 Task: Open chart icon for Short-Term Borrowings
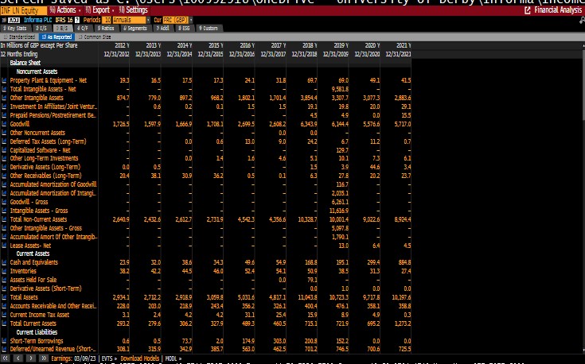4,341
